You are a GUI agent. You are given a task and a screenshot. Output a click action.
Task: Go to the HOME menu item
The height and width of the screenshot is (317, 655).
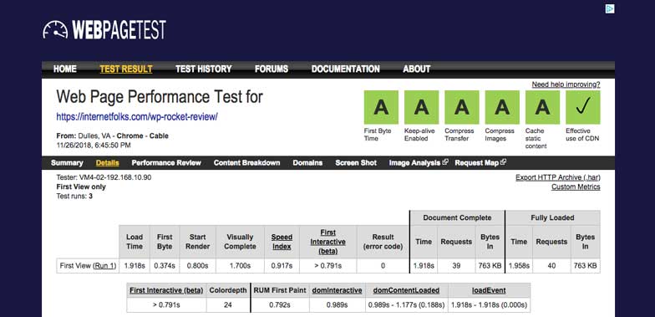65,69
